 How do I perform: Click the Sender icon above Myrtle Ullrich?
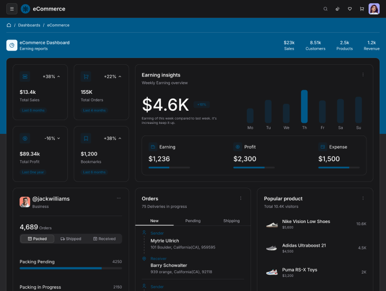[x=144, y=232]
